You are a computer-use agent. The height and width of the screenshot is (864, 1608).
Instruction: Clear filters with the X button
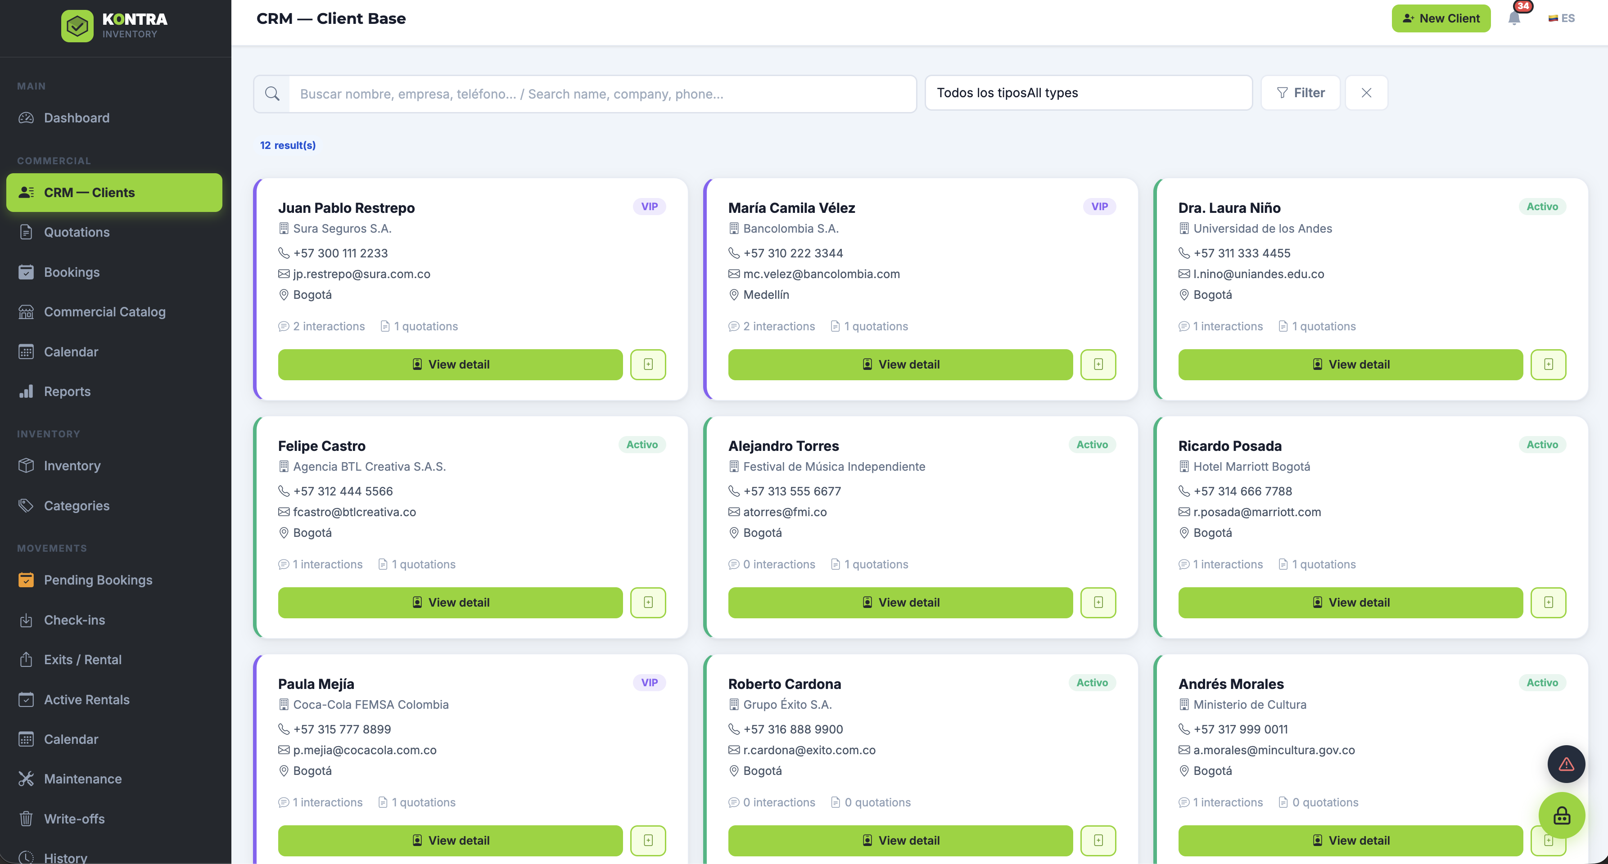(x=1366, y=93)
